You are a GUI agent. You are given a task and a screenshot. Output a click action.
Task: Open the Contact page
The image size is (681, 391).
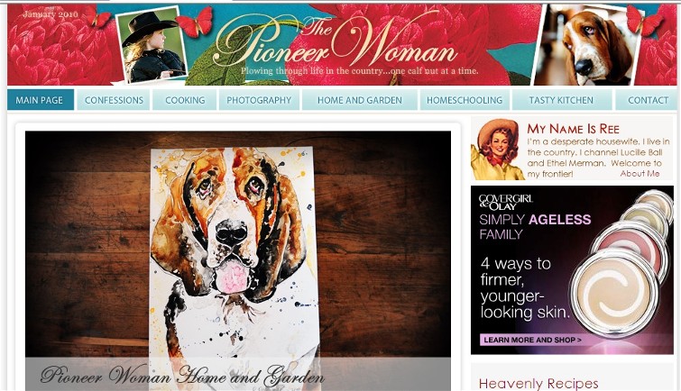pyautogui.click(x=647, y=100)
